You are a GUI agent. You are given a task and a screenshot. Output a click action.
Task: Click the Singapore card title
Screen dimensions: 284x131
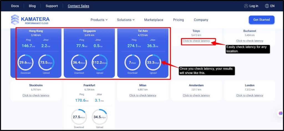(89, 31)
